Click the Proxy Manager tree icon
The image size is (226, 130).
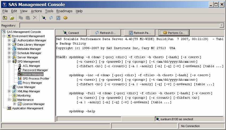[x=20, y=83]
